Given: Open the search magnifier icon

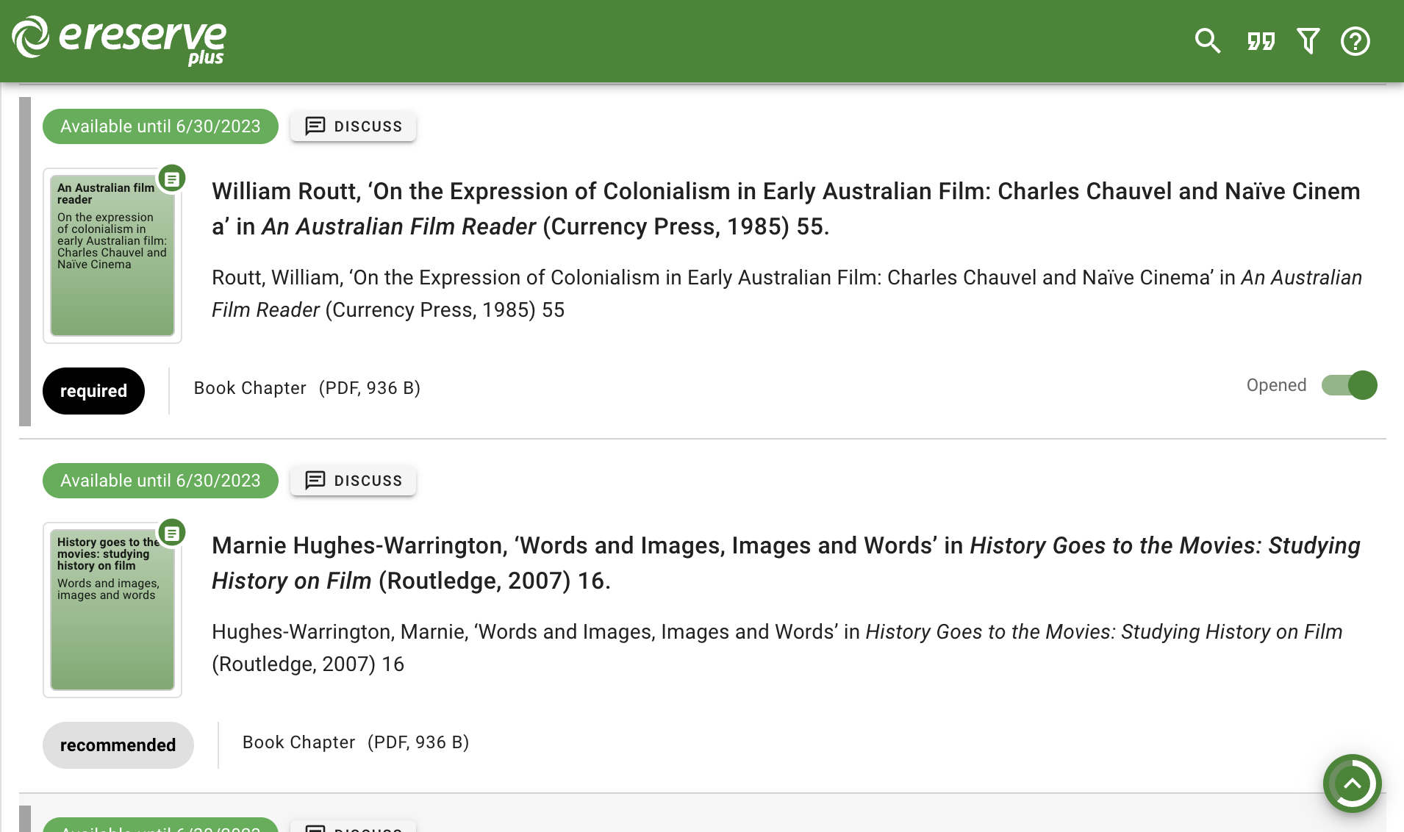Looking at the screenshot, I should [x=1207, y=41].
